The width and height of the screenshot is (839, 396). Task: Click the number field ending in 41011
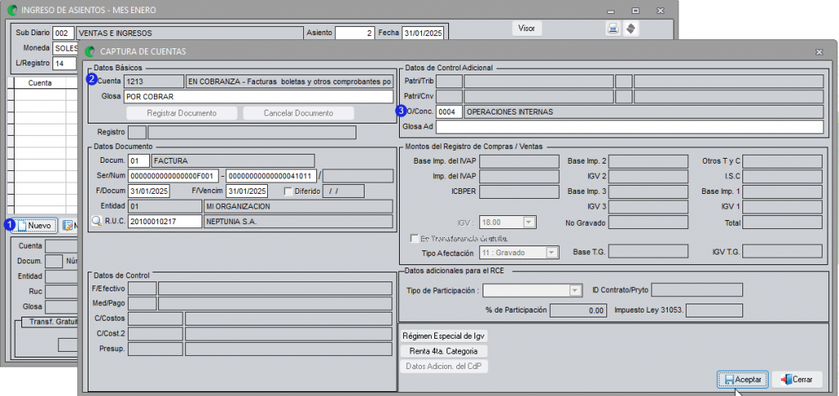[271, 176]
